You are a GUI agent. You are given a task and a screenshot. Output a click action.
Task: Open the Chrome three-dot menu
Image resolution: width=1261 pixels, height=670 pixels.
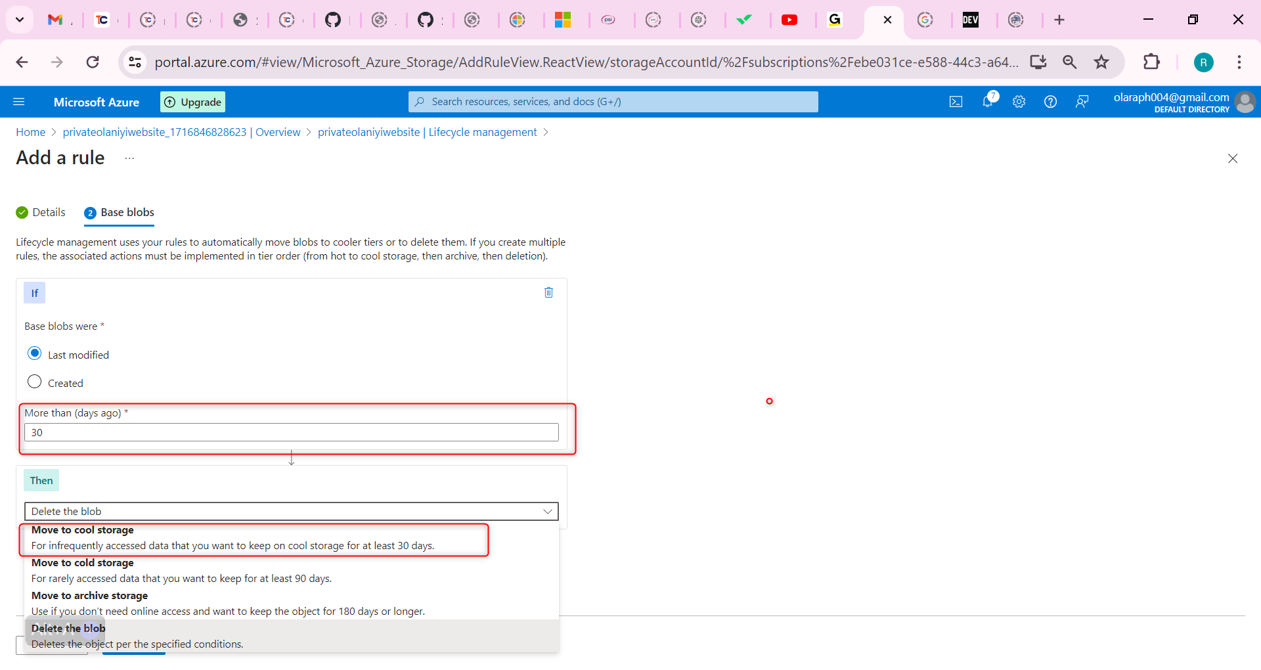(1239, 62)
